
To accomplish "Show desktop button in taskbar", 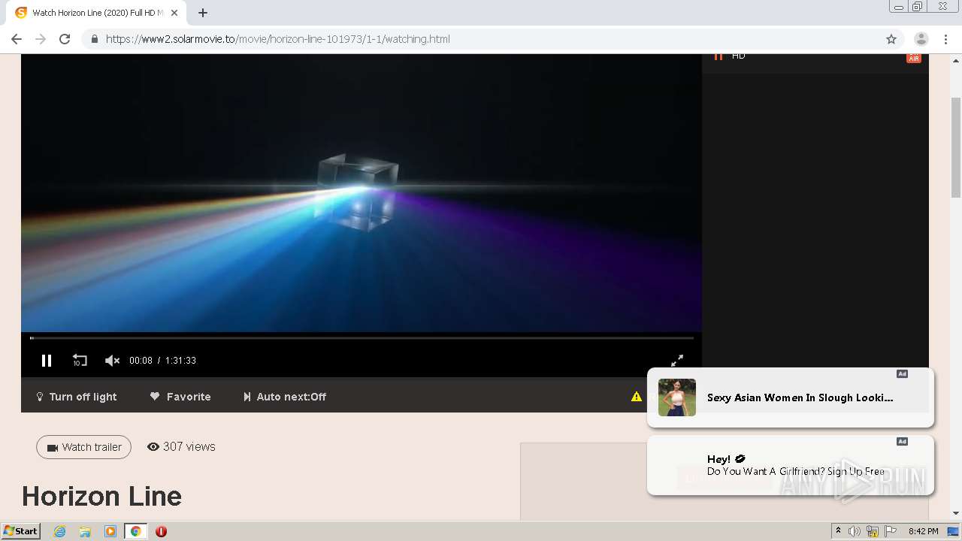I will tap(953, 531).
